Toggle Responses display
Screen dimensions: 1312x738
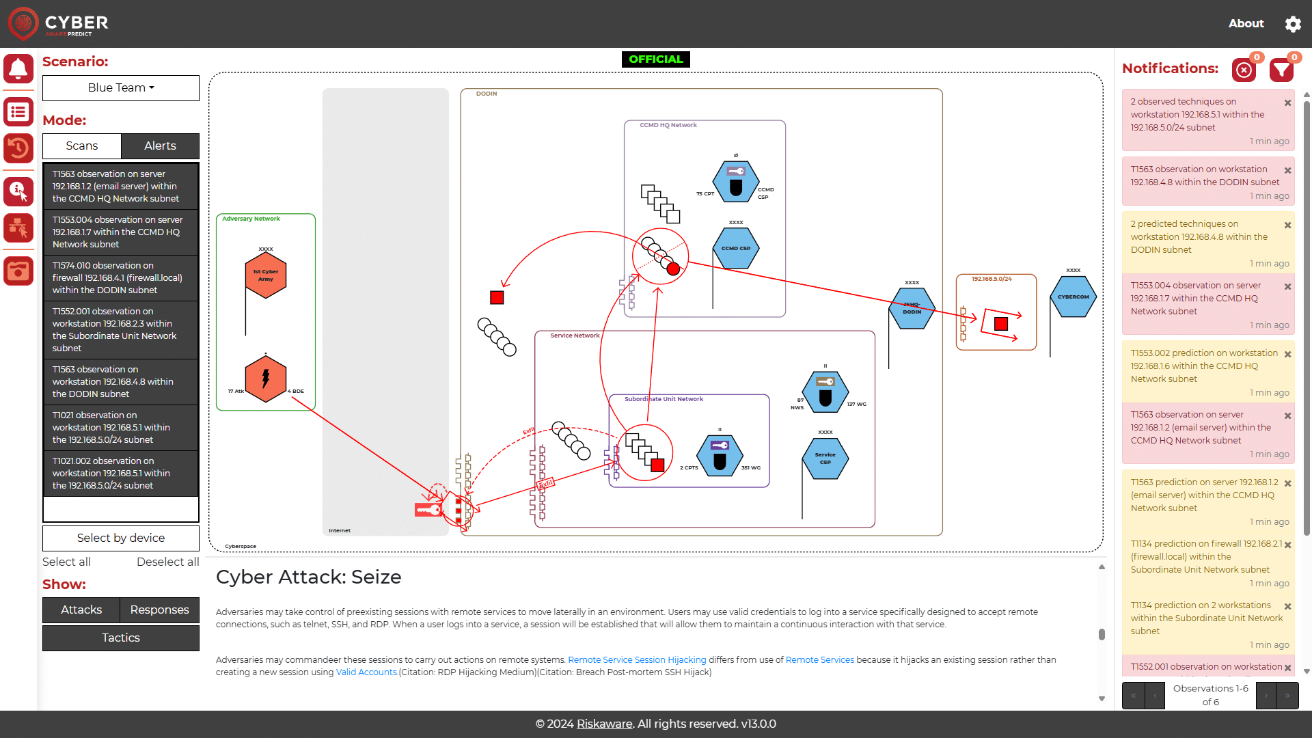point(160,610)
